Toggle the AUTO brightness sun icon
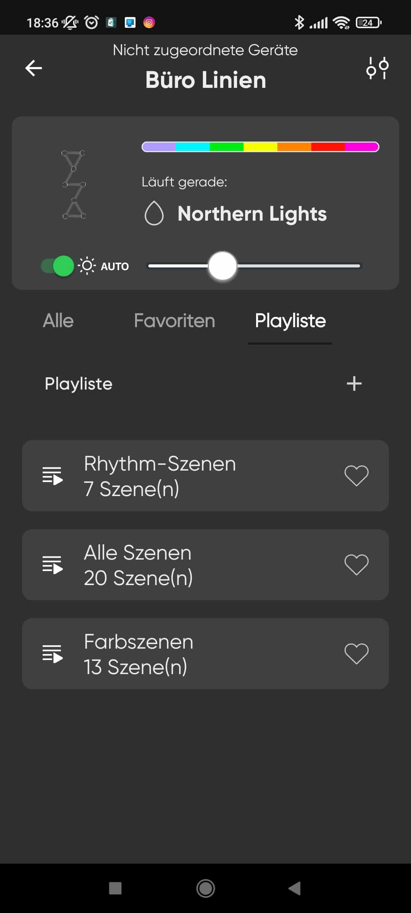This screenshot has height=913, width=411. click(x=87, y=266)
